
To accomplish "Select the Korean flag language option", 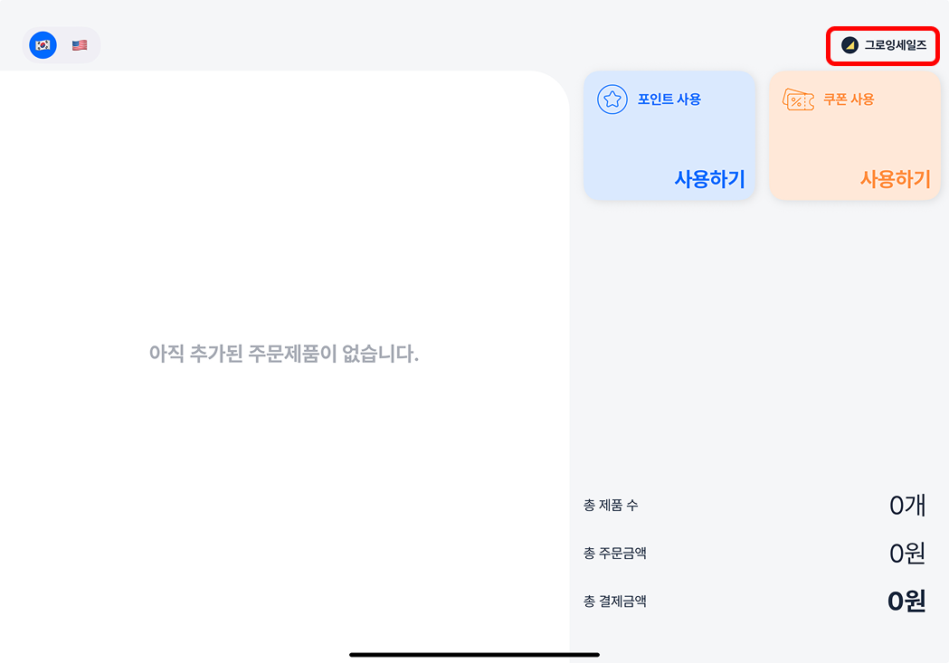I will pyautogui.click(x=43, y=45).
